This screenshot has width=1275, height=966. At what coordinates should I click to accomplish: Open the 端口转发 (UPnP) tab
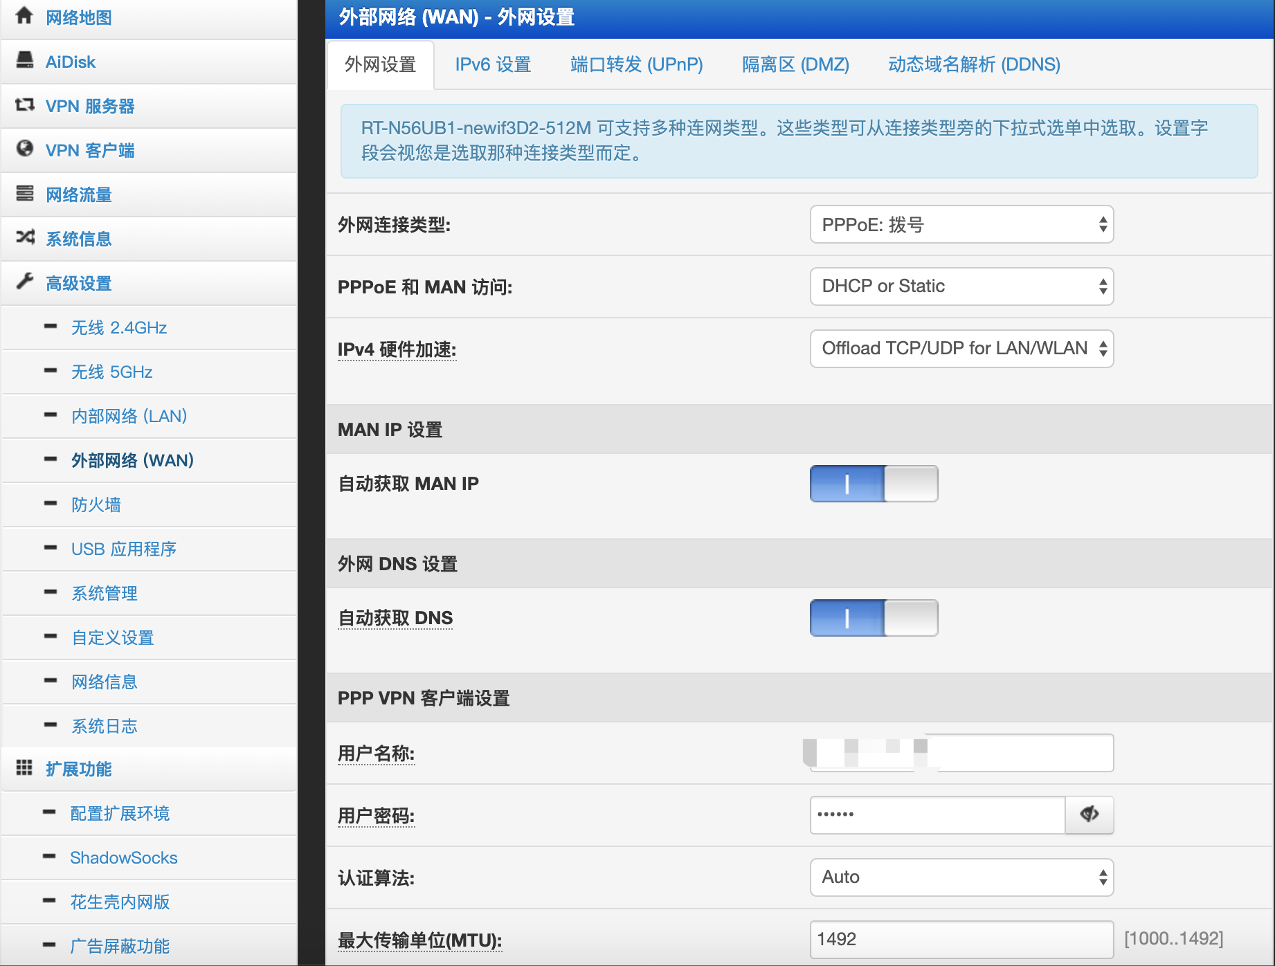[x=636, y=64]
